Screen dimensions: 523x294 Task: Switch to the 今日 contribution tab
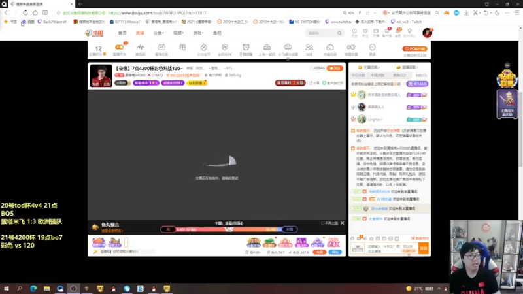click(358, 76)
